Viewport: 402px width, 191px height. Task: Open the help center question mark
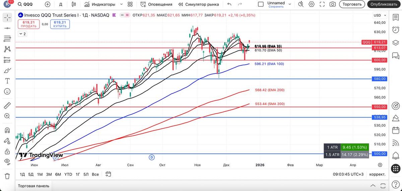pyautogui.click(x=396, y=184)
